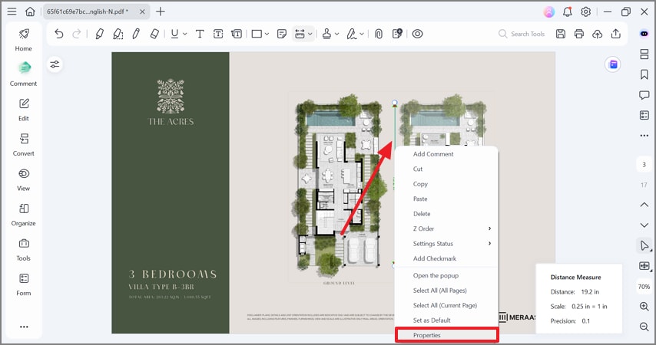This screenshot has width=656, height=345.
Task: Select the measure tool
Action: (x=300, y=34)
